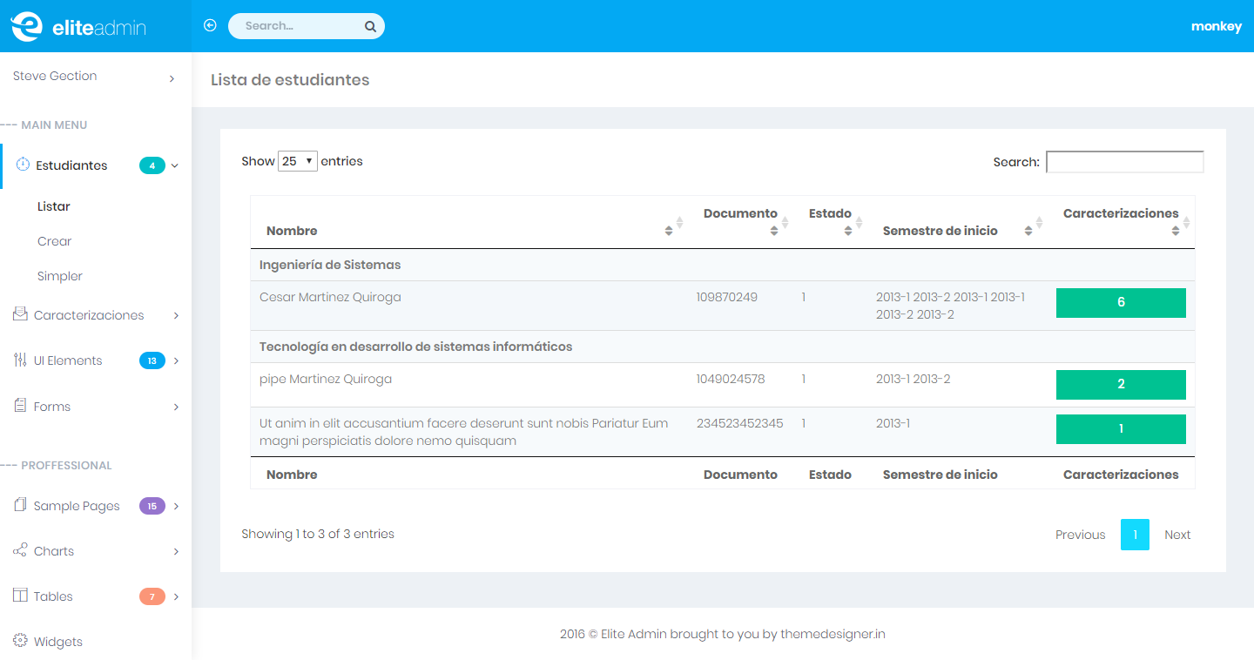The width and height of the screenshot is (1254, 660).
Task: Click the UI Elements badge showing 13
Action: pos(152,360)
